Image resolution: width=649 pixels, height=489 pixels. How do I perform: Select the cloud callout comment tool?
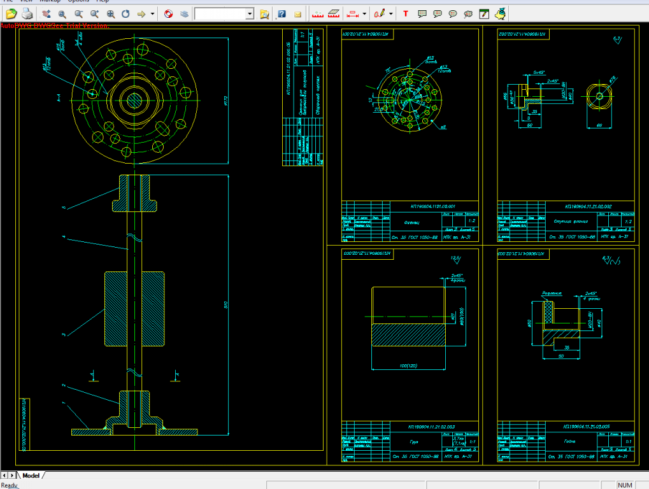[x=468, y=13]
